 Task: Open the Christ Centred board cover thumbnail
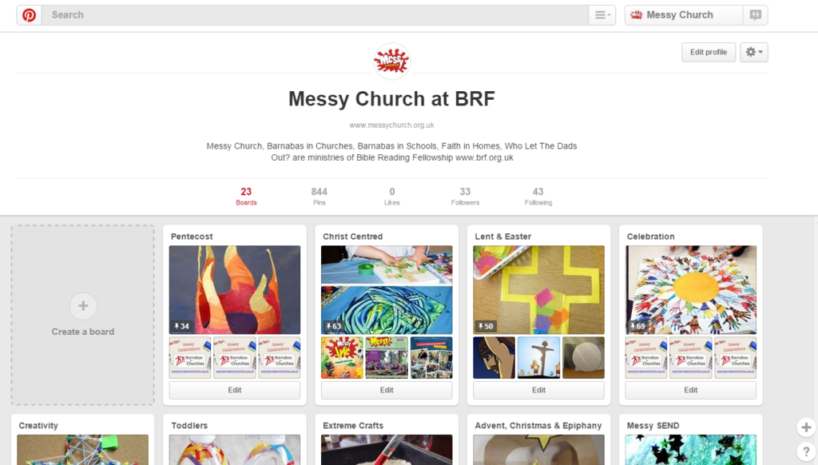387,290
